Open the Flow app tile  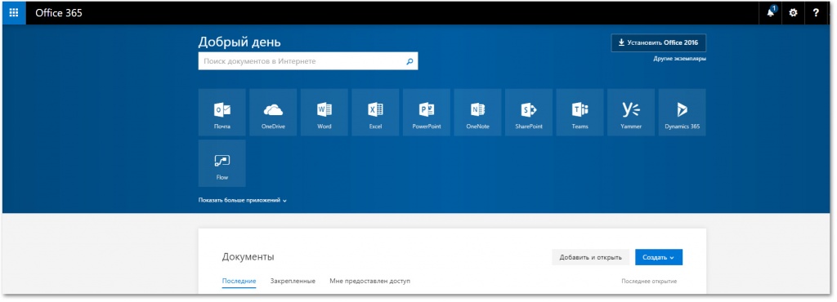(222, 163)
